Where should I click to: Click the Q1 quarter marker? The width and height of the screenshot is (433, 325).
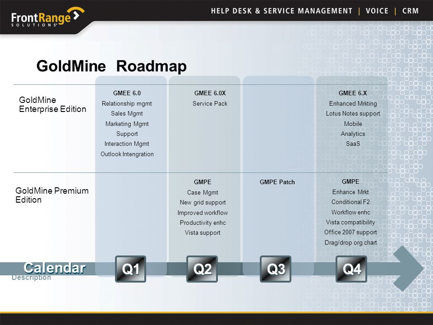coord(131,269)
